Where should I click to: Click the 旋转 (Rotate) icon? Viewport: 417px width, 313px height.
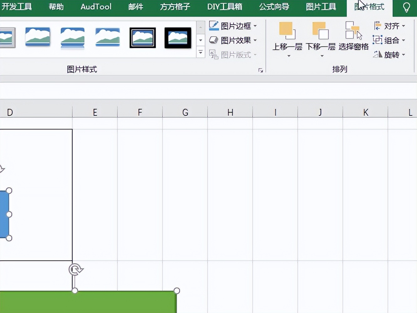[378, 55]
